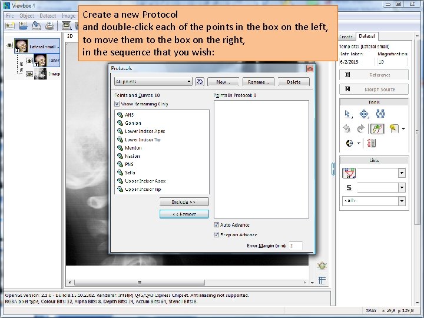This screenshot has width=424, height=318.
Task: Click the Error Margin input field
Action: click(295, 246)
